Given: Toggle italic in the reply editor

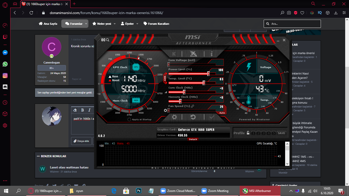Looking at the screenshot, I should (89, 110).
